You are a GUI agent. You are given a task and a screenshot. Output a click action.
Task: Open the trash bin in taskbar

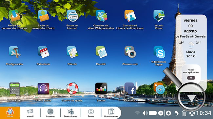[184, 113]
